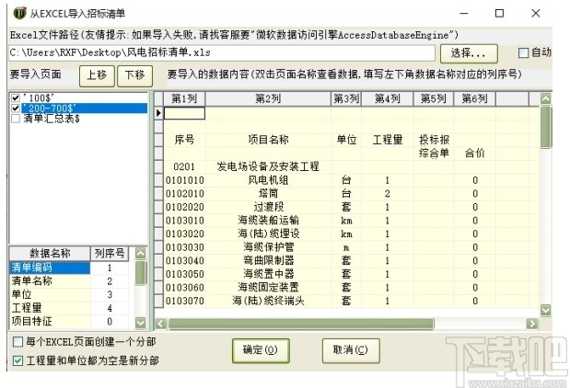570x388 pixels.
Task: Uncheck 工程量和单位都为空是新分部 option
Action: click(17, 360)
